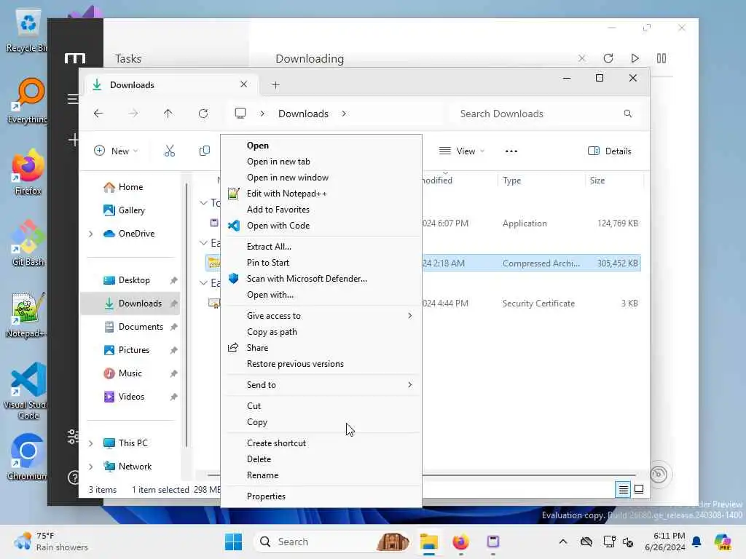Open the Firefox desktop shortcut

pos(28,172)
